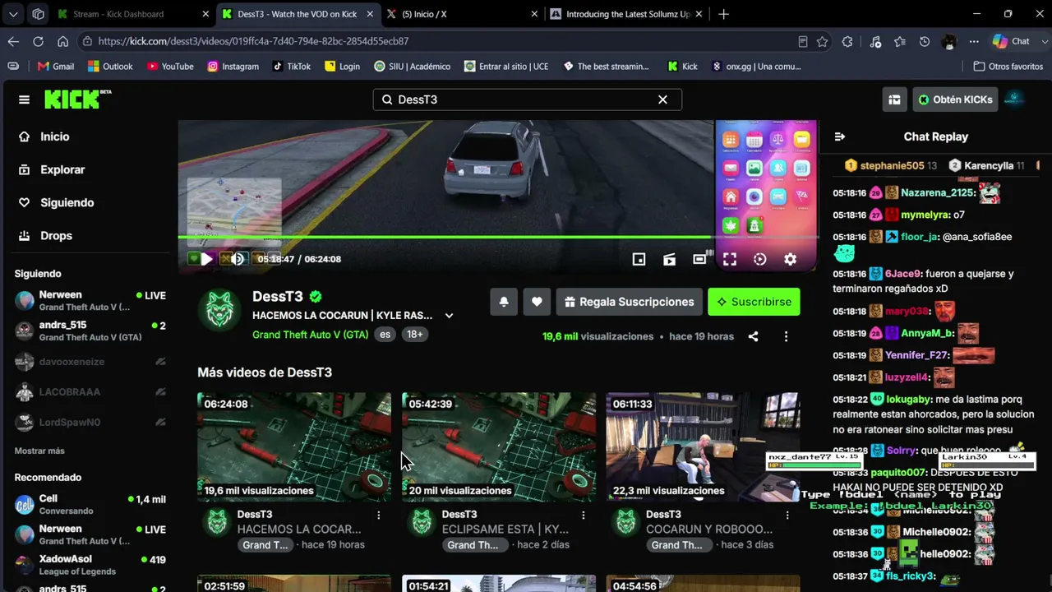Open browser history icon
This screenshot has width=1052, height=592.
pos(925,41)
